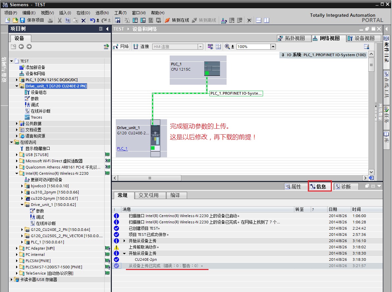Collapse the Drive_unit_1 [G120 CU240E-2 PN] node
The image size is (392, 292).
point(17,86)
